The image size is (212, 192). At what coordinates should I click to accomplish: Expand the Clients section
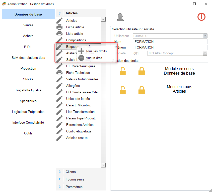point(70,172)
